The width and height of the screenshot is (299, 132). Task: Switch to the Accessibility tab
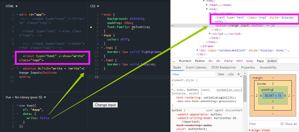(x=268, y=67)
